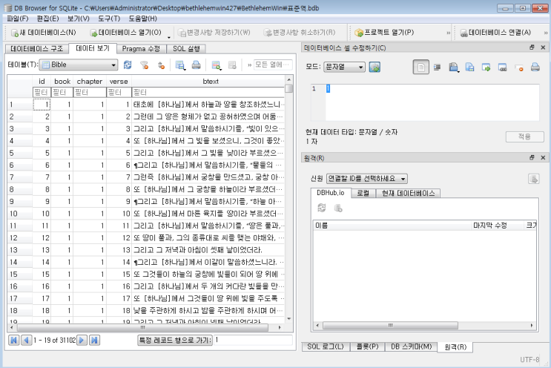
Task: Open the 편집(E) menu
Action: tap(47, 19)
